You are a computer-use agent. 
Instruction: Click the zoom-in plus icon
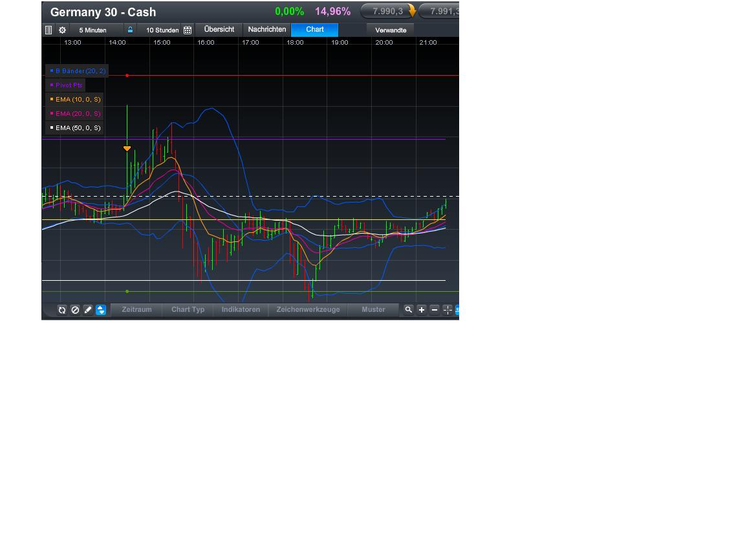(x=422, y=310)
